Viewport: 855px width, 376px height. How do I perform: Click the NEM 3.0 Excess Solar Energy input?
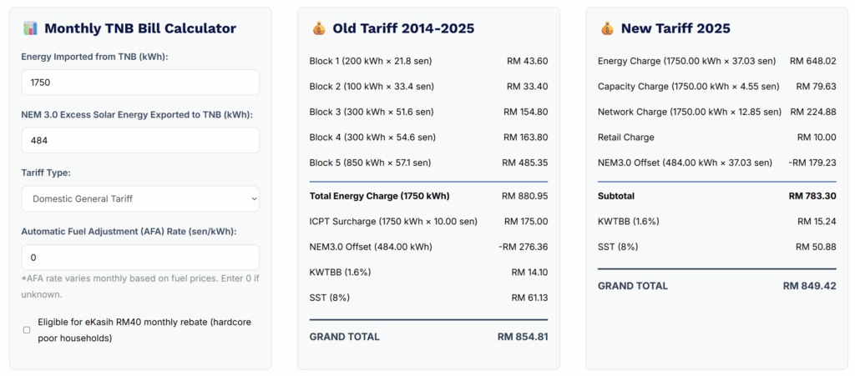[140, 141]
